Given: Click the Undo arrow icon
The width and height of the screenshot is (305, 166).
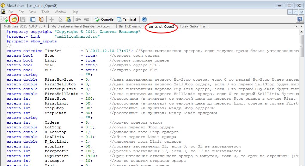Looking at the screenshot, I should tap(78, 19).
